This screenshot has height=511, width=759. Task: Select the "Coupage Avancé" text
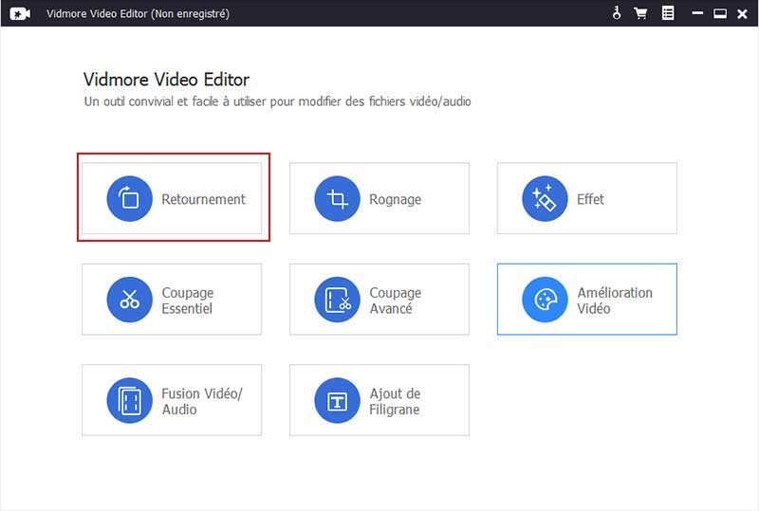point(395,301)
